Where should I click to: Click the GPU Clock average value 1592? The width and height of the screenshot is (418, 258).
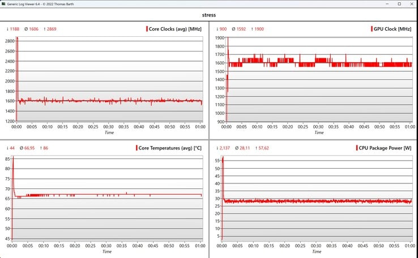click(241, 29)
